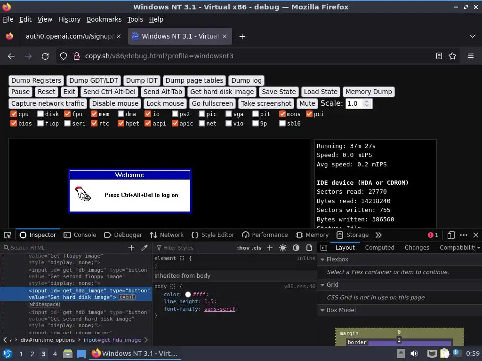The image size is (482, 361).
Task: Toggle the three-pane inspector sidebar icon
Action: click(x=324, y=248)
